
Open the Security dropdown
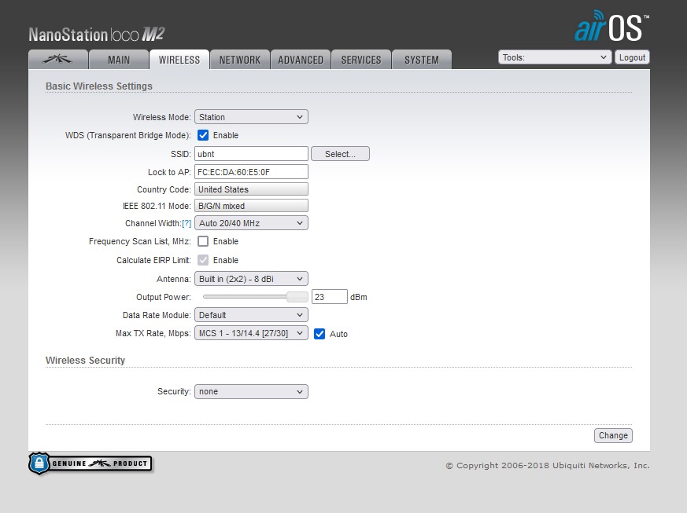(x=252, y=391)
